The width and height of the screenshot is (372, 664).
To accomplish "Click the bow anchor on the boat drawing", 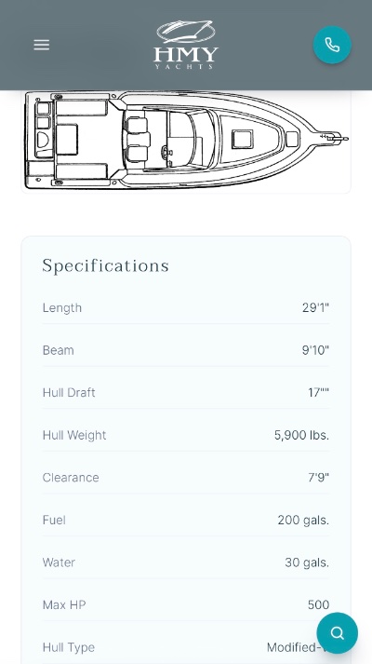I will coord(335,138).
